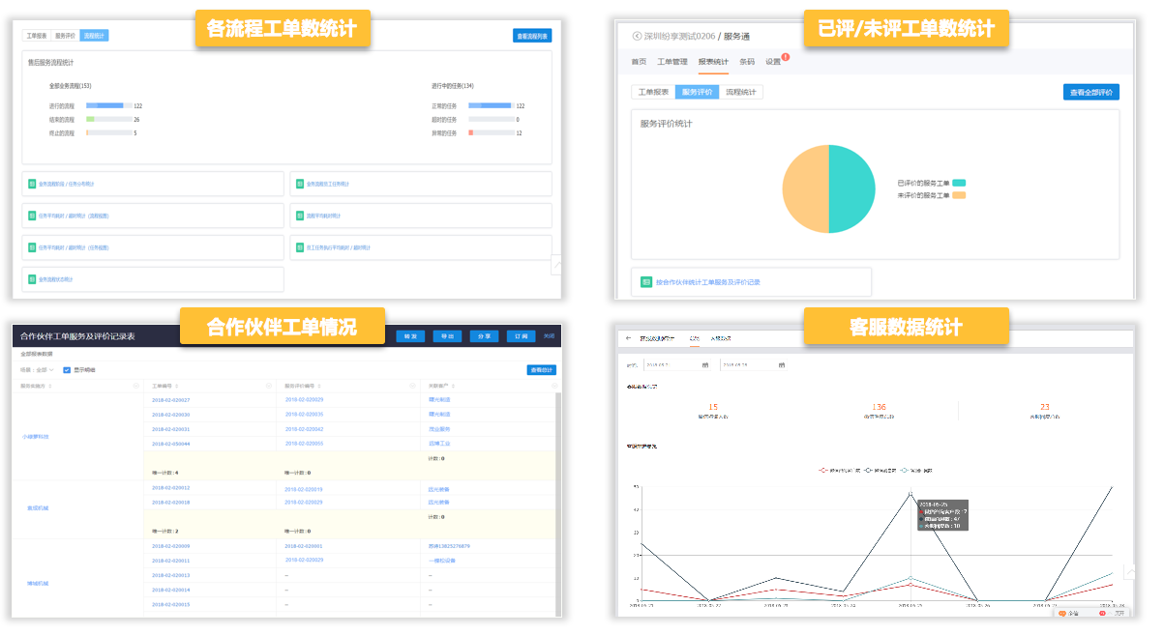Open 按合作伙伴统计工单服务及评价记录 link
Viewport: 1164px width, 635px height.
pyautogui.click(x=708, y=282)
